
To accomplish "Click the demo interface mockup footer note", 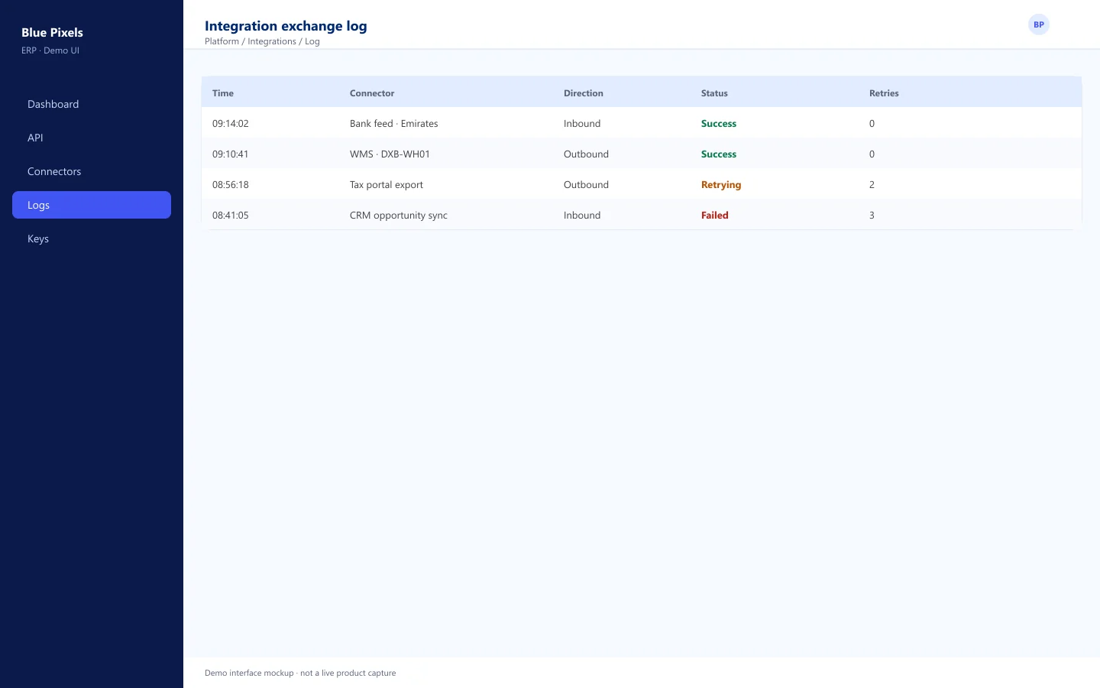I will (x=300, y=673).
